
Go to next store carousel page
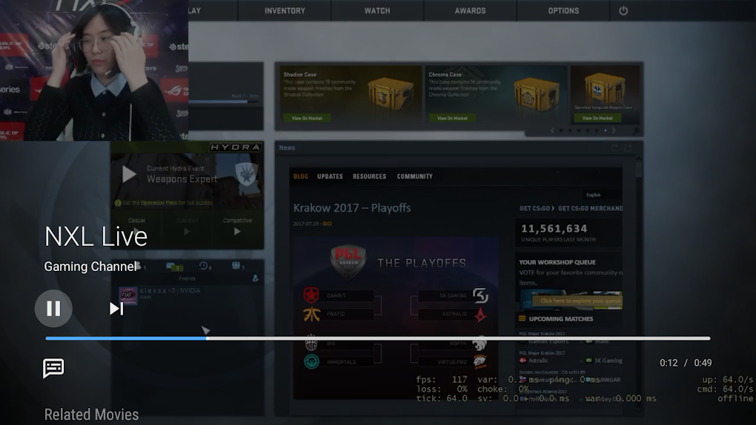coord(614,130)
